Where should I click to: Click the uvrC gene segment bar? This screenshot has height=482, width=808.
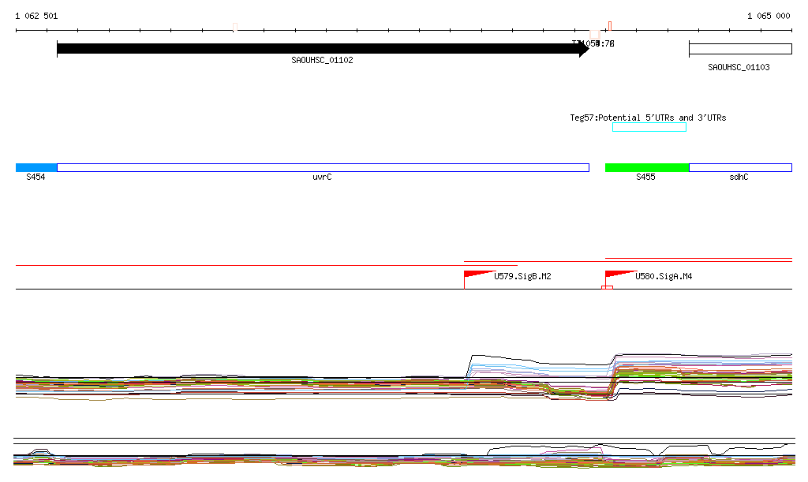pos(323,167)
